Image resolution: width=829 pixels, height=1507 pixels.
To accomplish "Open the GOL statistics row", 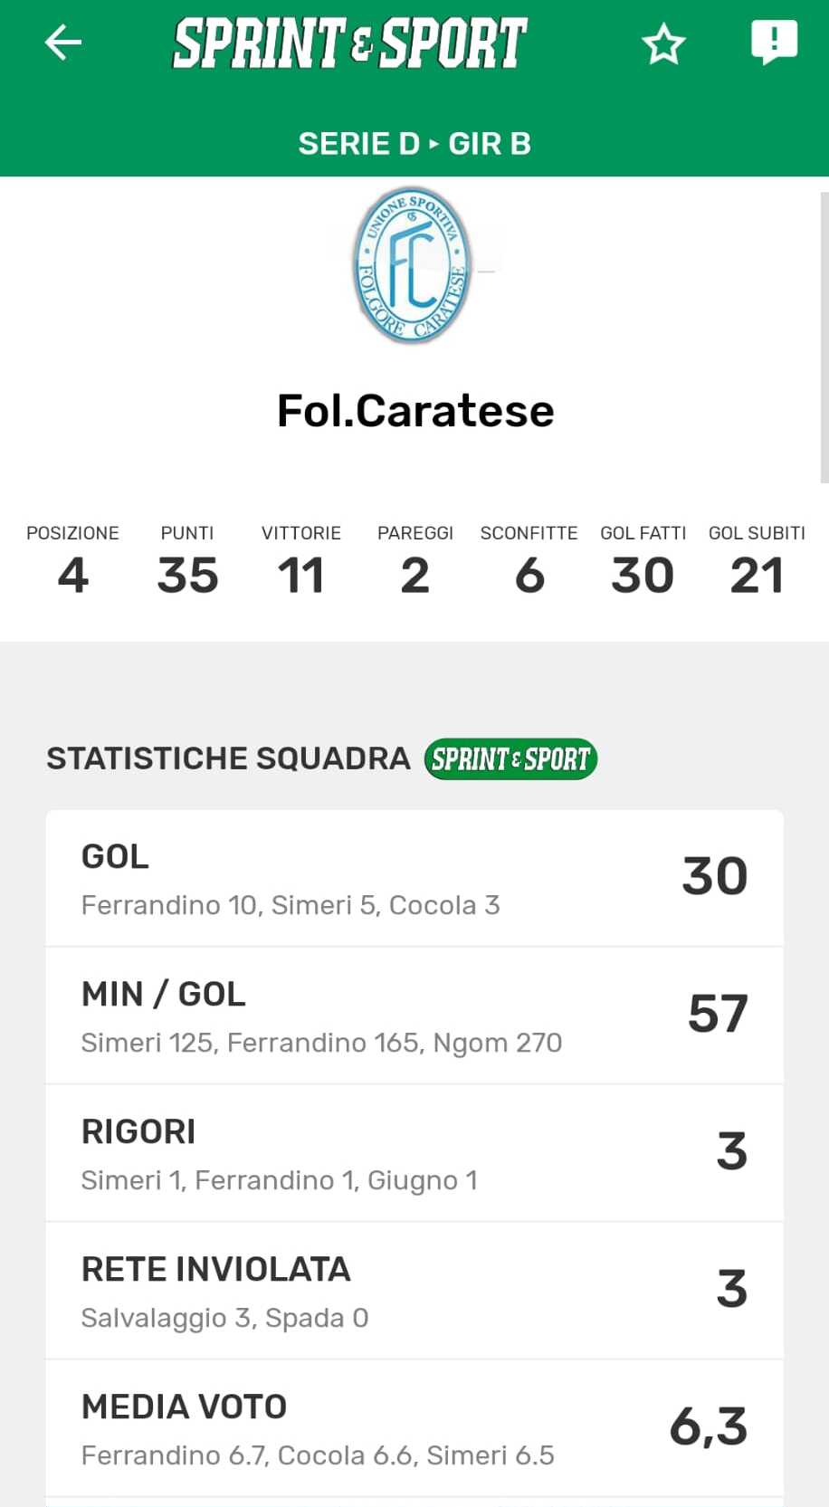I will coord(414,878).
